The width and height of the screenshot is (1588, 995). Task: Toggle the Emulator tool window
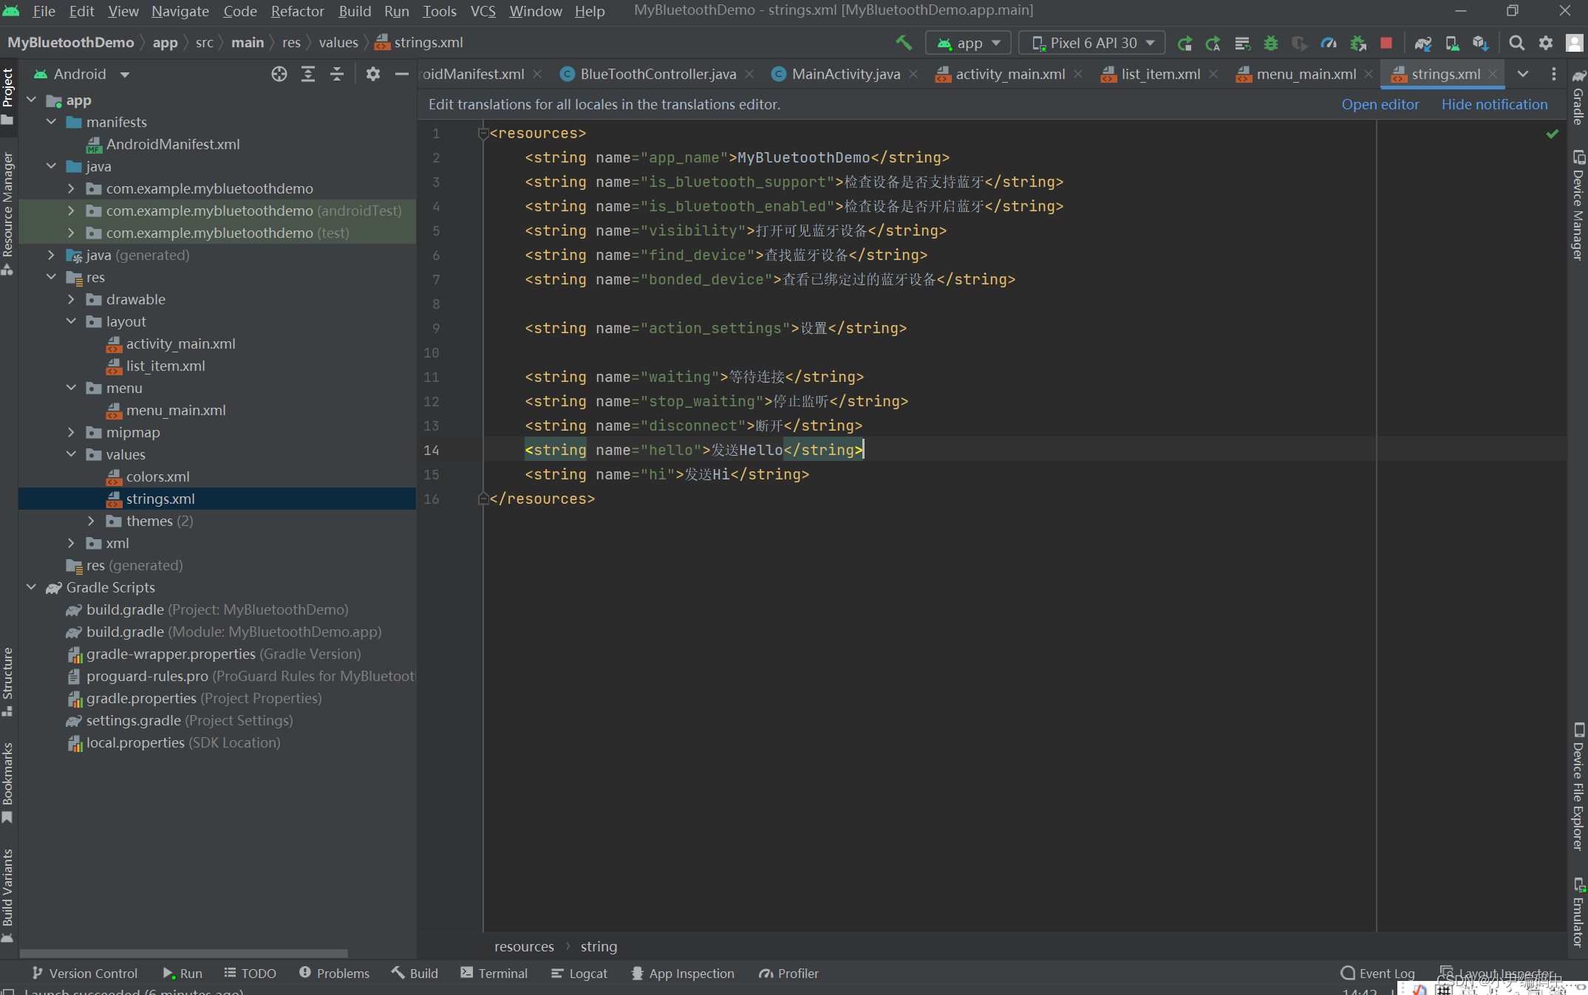[1578, 912]
